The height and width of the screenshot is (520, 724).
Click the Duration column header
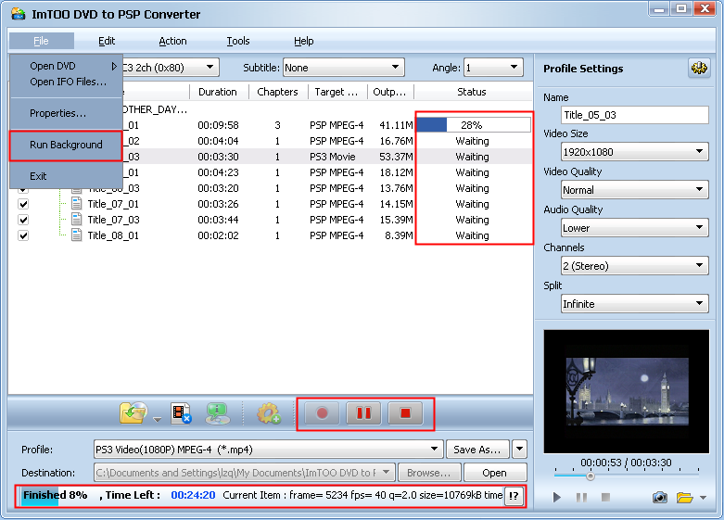(218, 92)
